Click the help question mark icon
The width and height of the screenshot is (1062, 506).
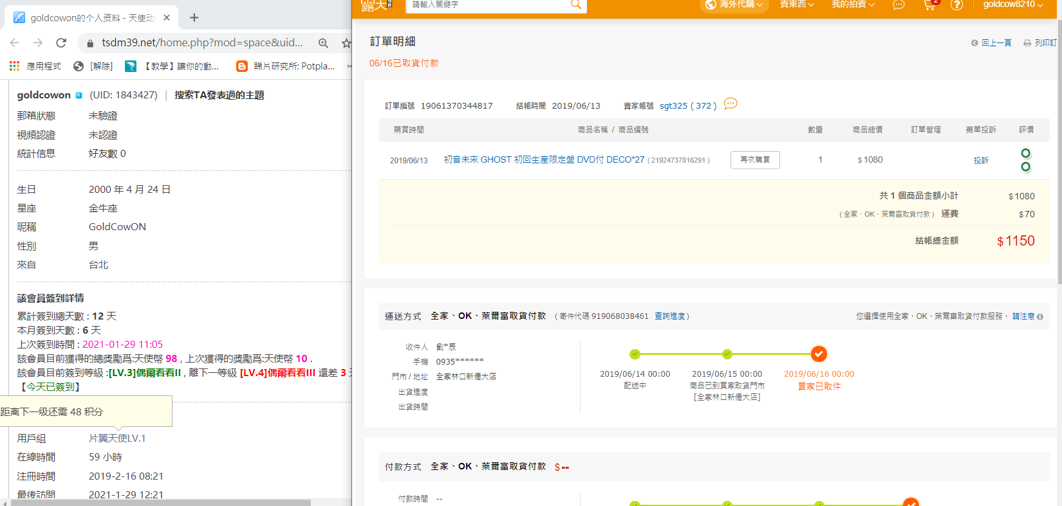956,5
